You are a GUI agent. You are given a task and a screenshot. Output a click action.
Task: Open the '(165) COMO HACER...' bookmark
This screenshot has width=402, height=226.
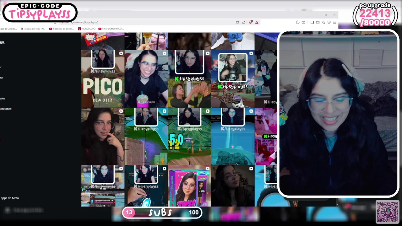pyautogui.click(x=111, y=29)
